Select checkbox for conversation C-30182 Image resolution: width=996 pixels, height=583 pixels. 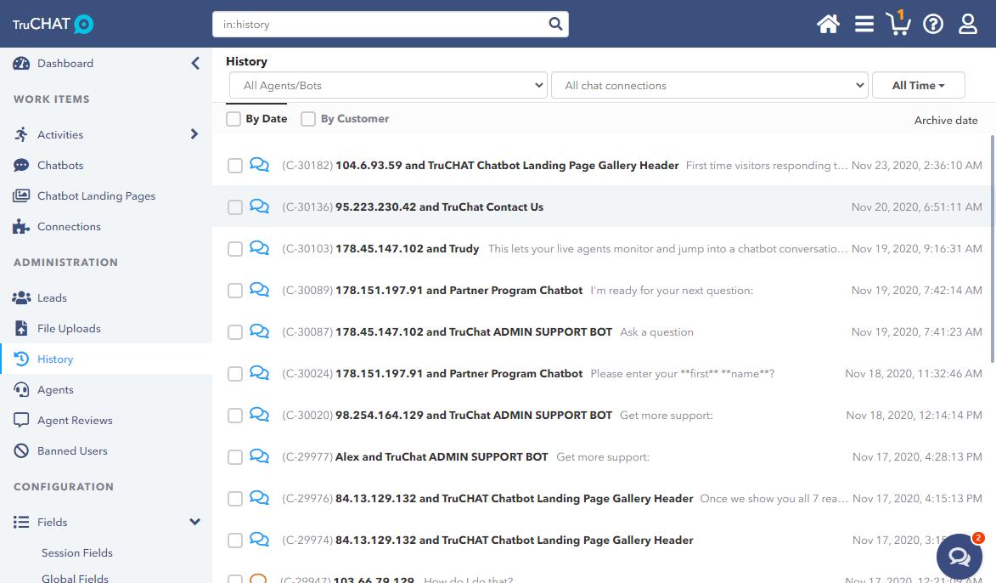tap(235, 166)
